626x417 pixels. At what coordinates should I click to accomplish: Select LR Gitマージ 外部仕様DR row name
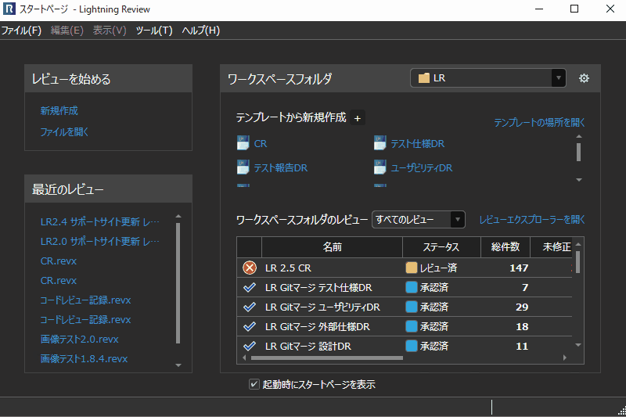(318, 327)
